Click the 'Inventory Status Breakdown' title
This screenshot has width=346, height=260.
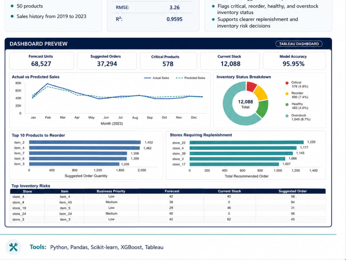click(244, 77)
